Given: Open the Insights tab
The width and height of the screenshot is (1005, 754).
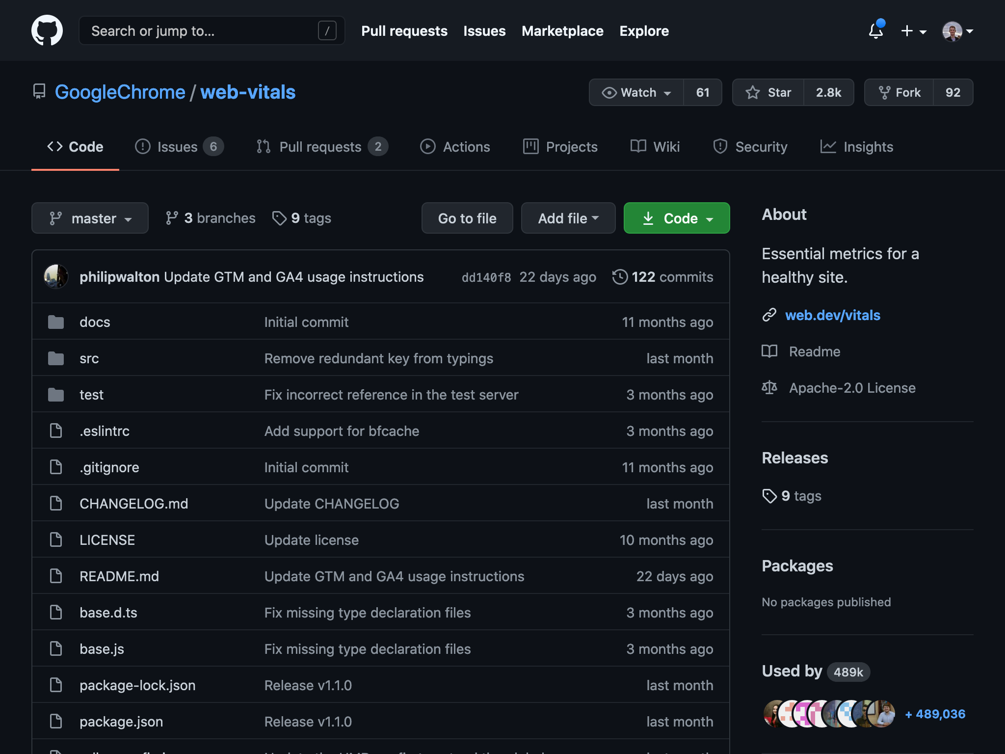Looking at the screenshot, I should coord(857,147).
